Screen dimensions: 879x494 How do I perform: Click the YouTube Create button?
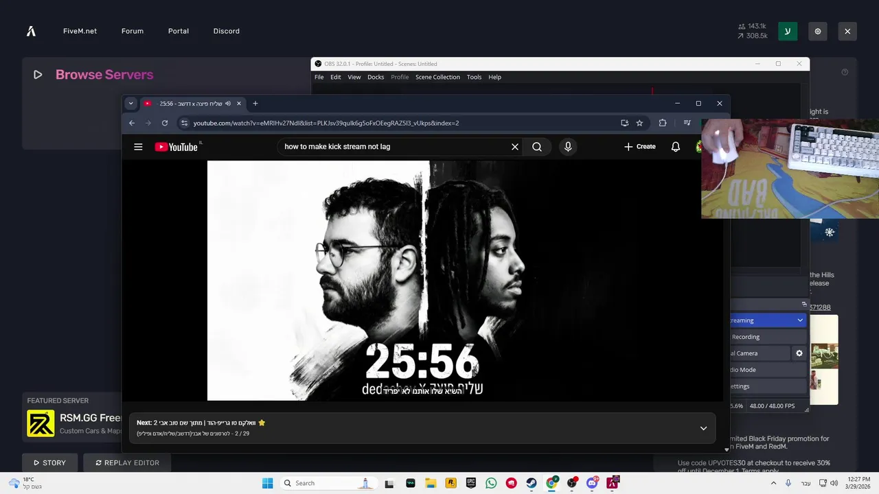[640, 147]
